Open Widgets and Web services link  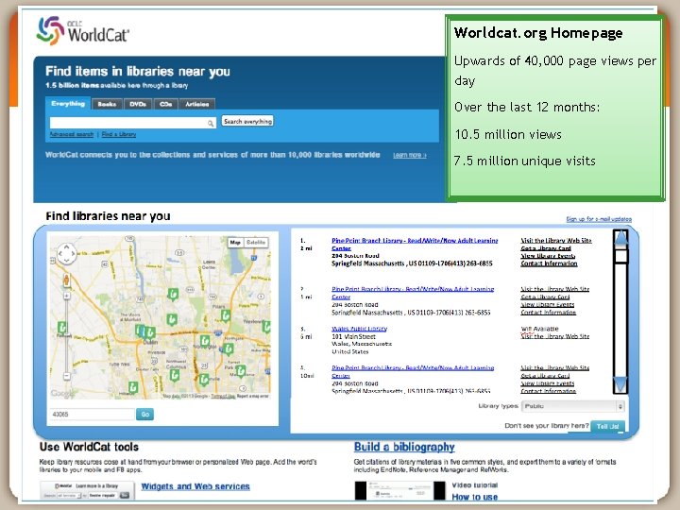tap(195, 486)
